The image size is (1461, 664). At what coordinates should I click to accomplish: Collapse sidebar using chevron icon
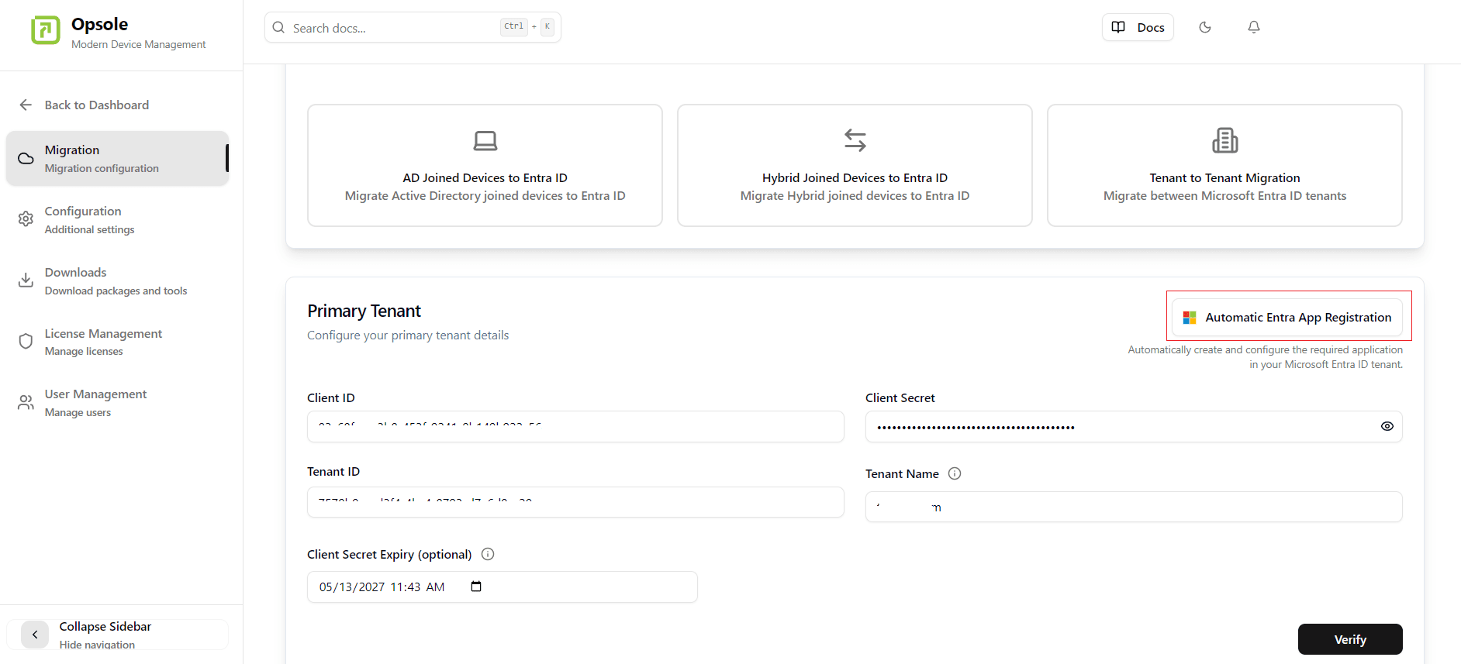[35, 635]
